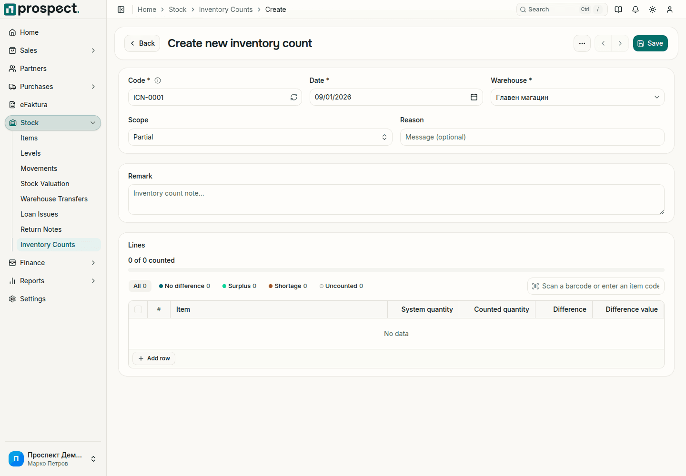This screenshot has height=476, width=686.
Task: Click the Settings gear icon
Action: coord(12,299)
